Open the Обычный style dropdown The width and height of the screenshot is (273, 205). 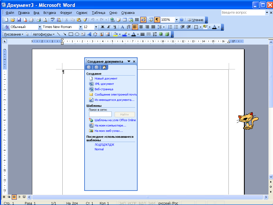coord(40,27)
